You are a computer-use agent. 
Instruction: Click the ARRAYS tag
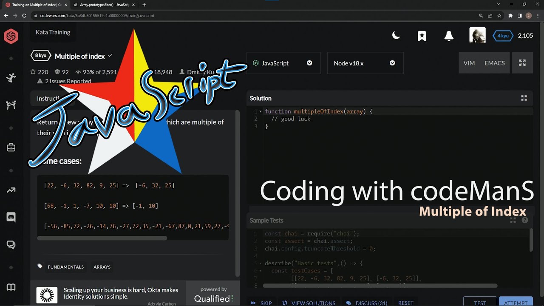click(x=102, y=267)
